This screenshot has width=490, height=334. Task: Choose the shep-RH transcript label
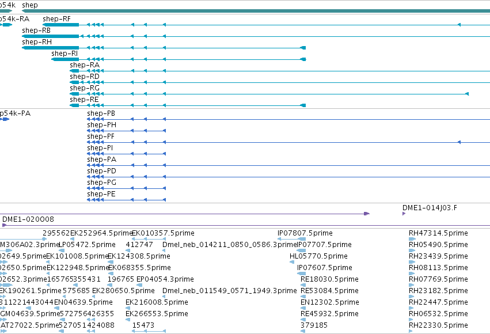coord(37,42)
